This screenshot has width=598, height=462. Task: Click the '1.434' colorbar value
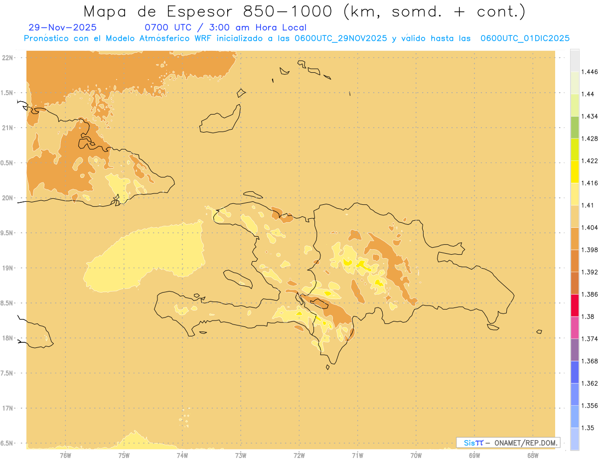pyautogui.click(x=590, y=116)
